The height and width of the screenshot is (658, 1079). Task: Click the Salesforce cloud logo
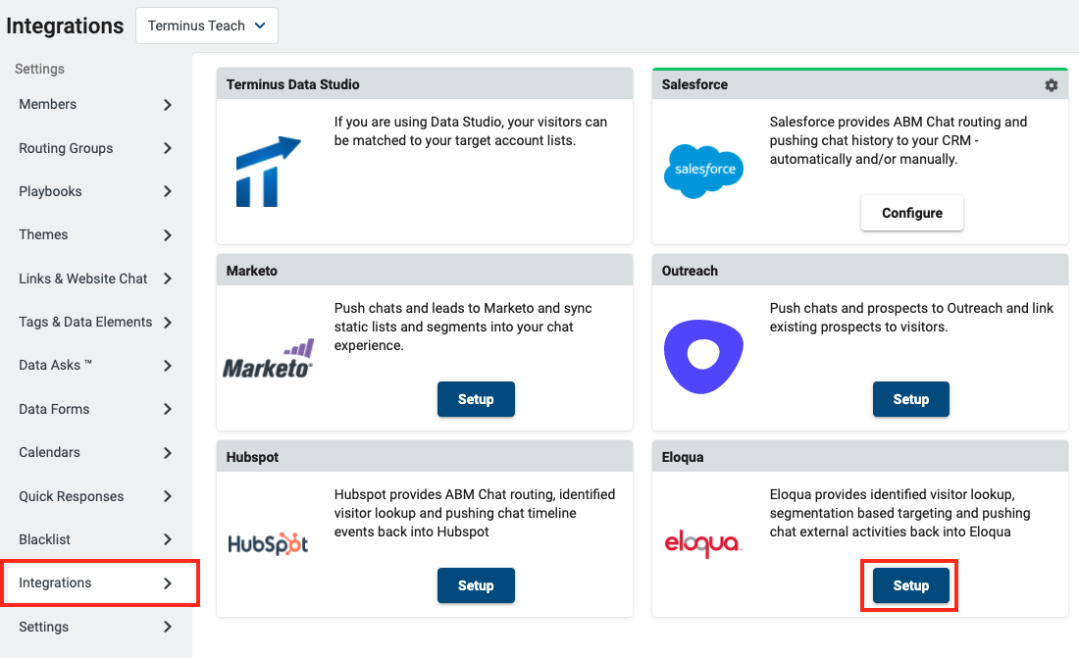point(703,172)
